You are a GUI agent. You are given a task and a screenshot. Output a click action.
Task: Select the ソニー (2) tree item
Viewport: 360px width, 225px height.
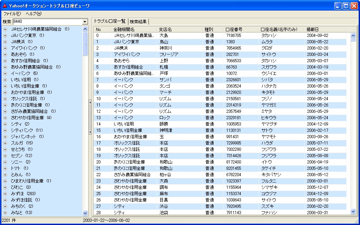pos(21,162)
